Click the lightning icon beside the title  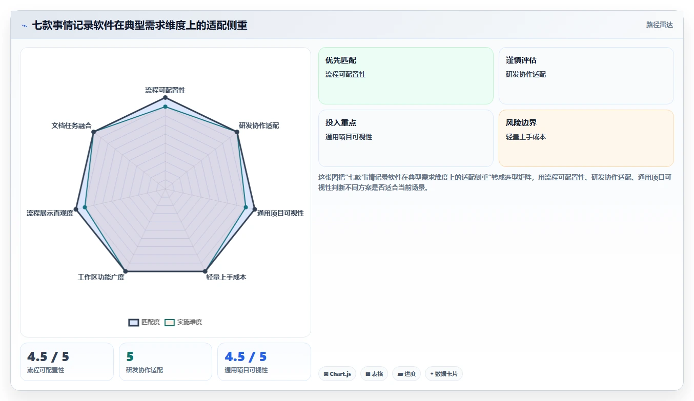(24, 25)
